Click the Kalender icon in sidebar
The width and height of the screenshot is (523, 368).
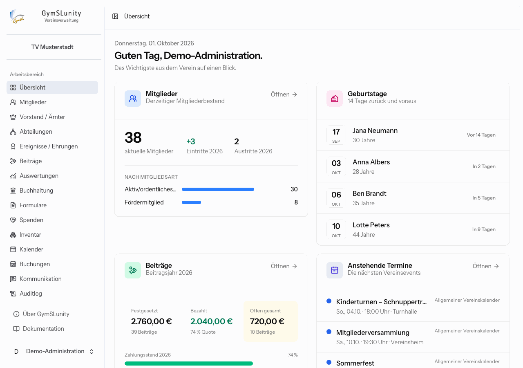13,249
